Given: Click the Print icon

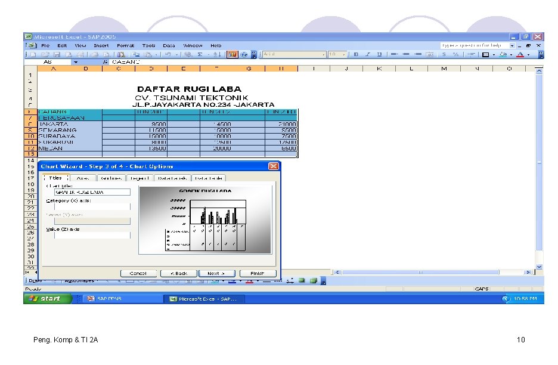Looking at the screenshot, I should point(94,54).
